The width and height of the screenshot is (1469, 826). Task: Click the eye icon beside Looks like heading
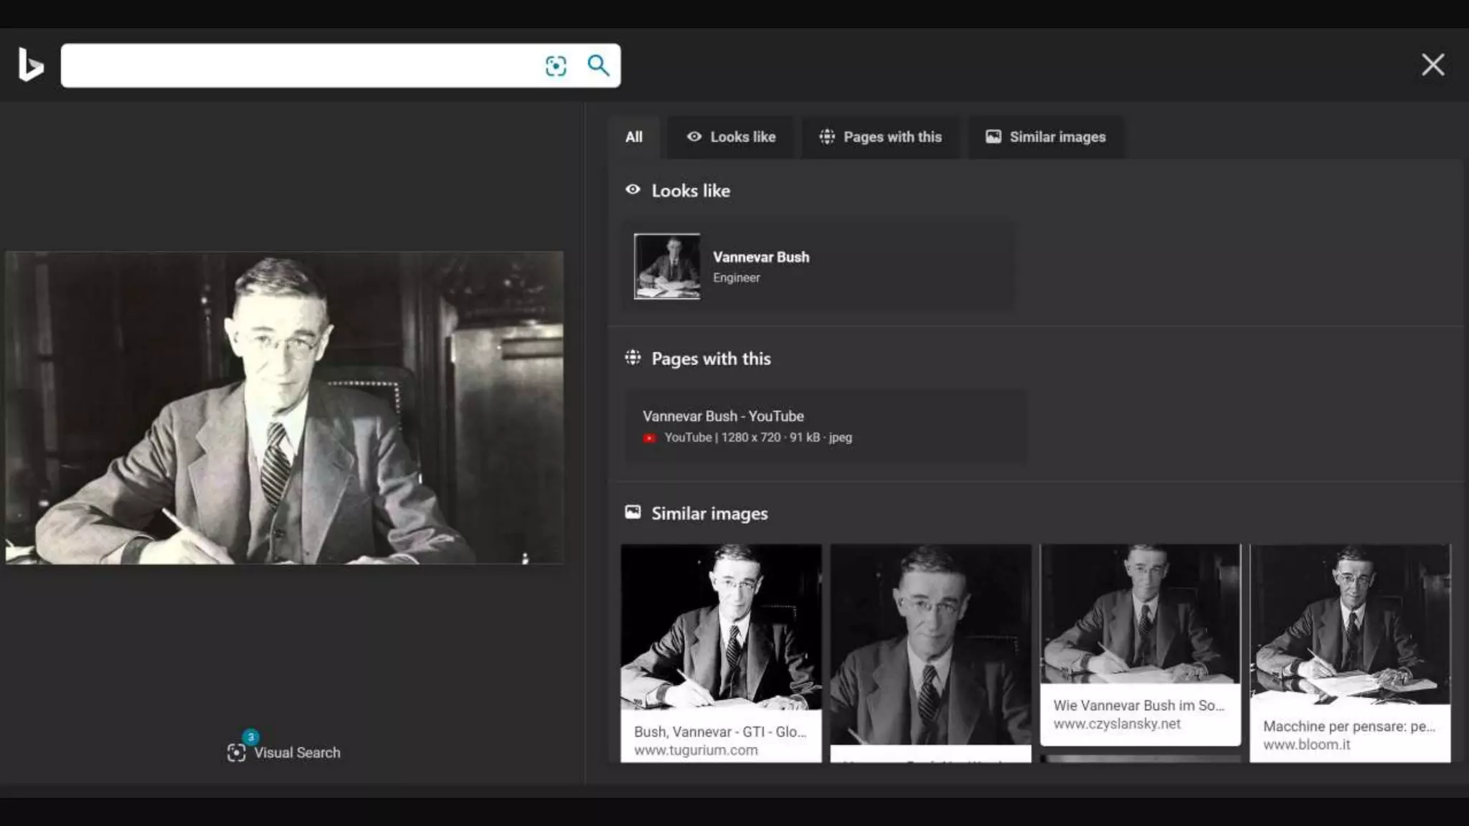tap(633, 190)
